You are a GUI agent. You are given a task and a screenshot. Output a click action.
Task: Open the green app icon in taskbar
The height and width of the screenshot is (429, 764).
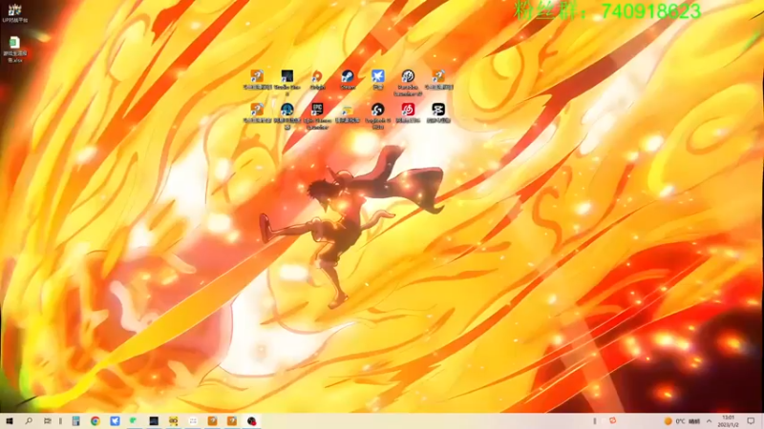click(133, 421)
